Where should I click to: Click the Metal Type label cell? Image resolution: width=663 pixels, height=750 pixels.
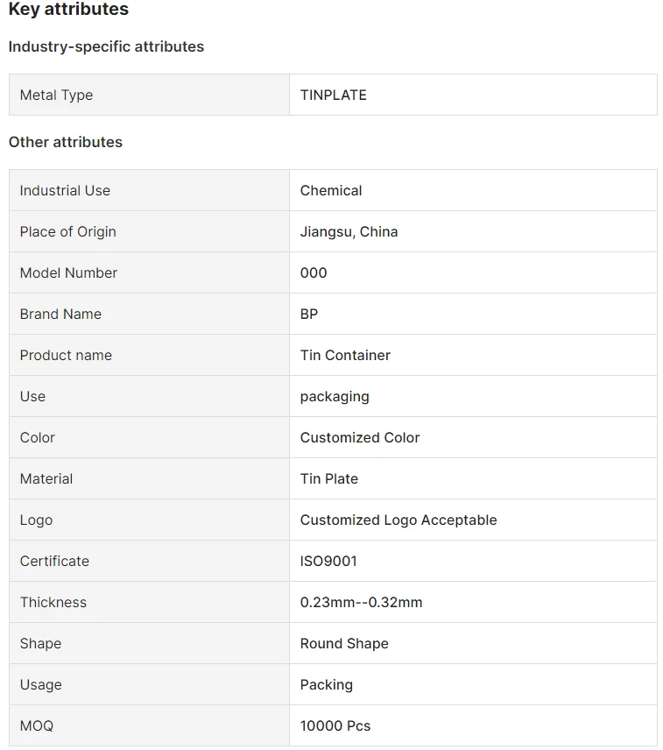point(149,95)
